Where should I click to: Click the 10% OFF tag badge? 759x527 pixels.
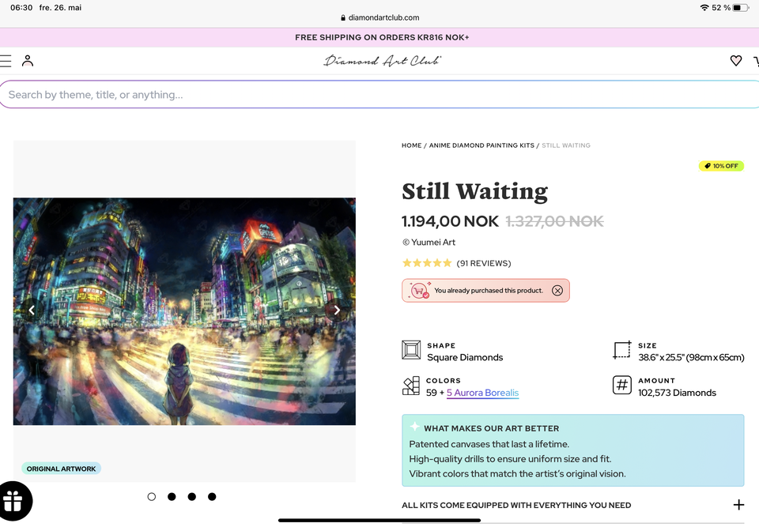[x=721, y=166]
